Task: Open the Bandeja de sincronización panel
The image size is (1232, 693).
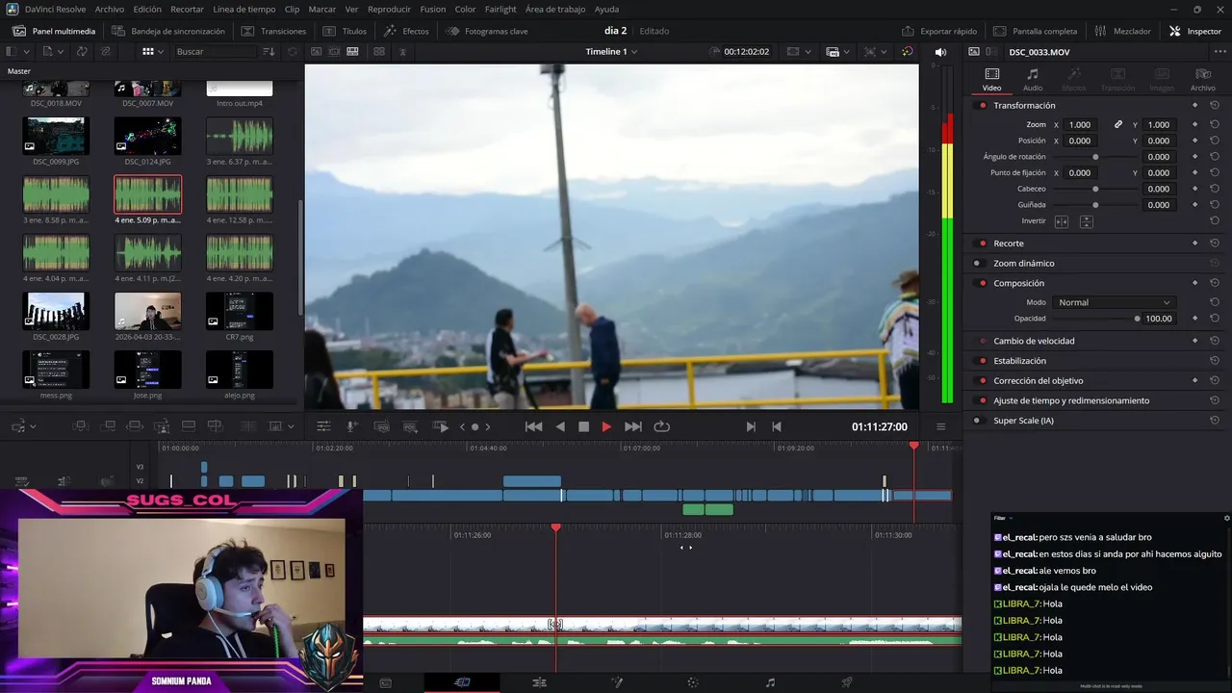Action: click(167, 31)
